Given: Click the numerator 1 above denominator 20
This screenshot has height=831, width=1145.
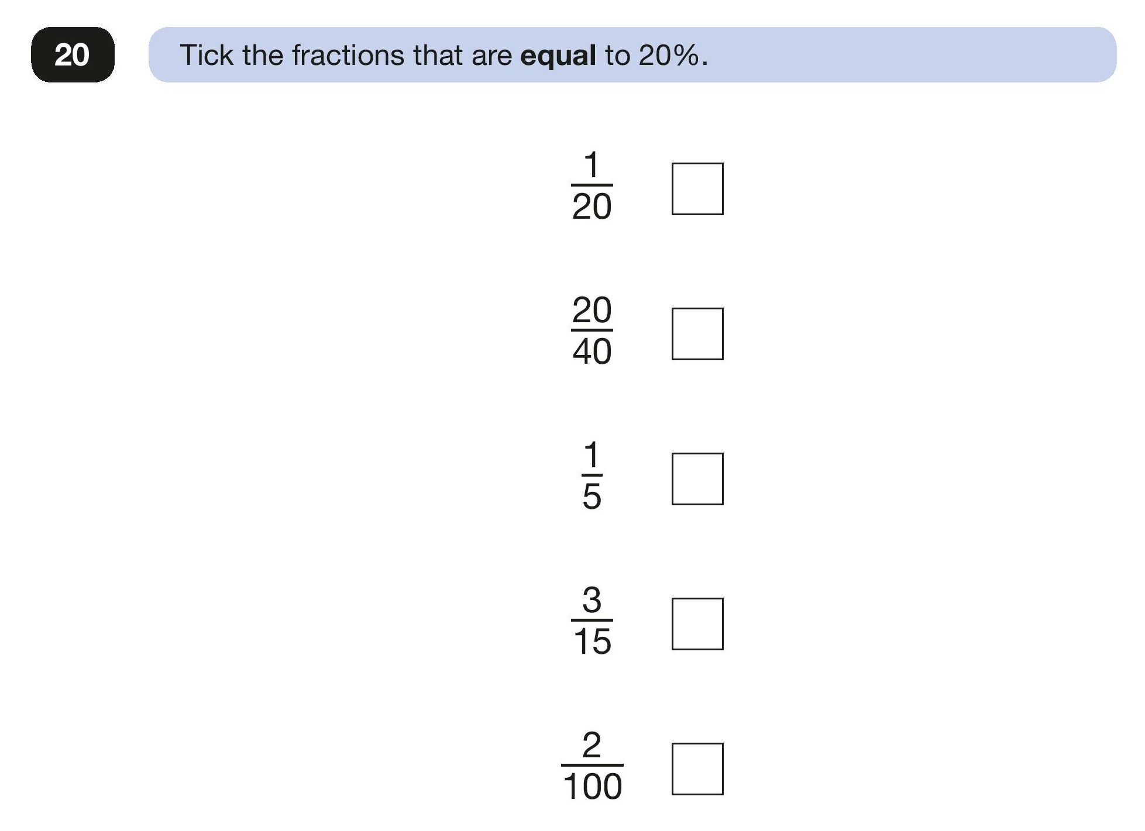Looking at the screenshot, I should pos(592,164).
